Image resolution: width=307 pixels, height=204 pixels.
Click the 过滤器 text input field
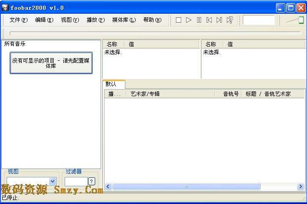coord(76,181)
